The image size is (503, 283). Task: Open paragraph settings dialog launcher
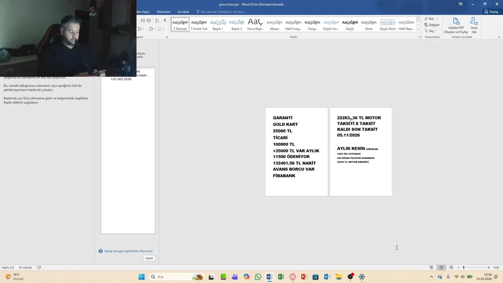pos(167,37)
